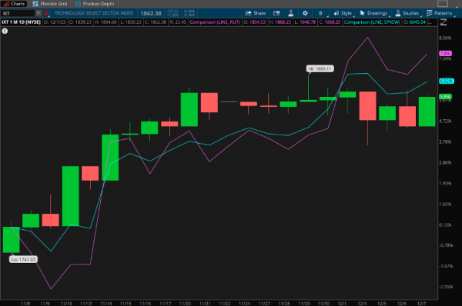Open the D timeframe dropdown
Image resolution: width=462 pixels, height=306 pixels.
pos(320,13)
